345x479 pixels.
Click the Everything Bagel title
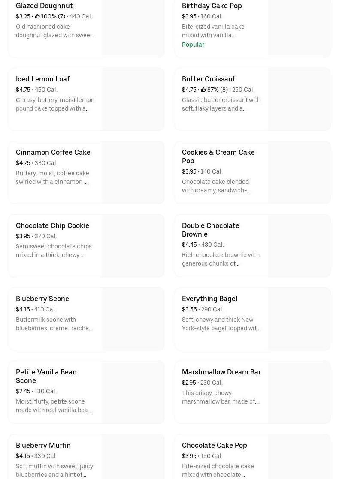point(209,299)
